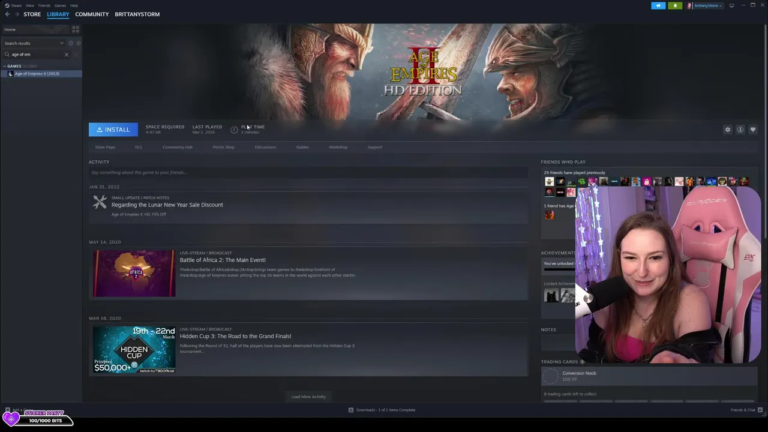Click the recent activity clock filter icon
The image size is (768, 432).
point(70,43)
